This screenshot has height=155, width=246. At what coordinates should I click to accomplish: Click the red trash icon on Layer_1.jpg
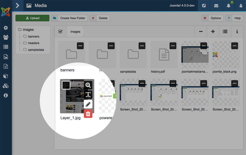[x=88, y=114]
